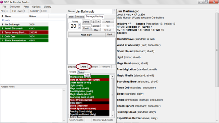This screenshot has width=219, height=123.
Task: Select Omin Dran in the combatant list
Action: tap(24, 37)
